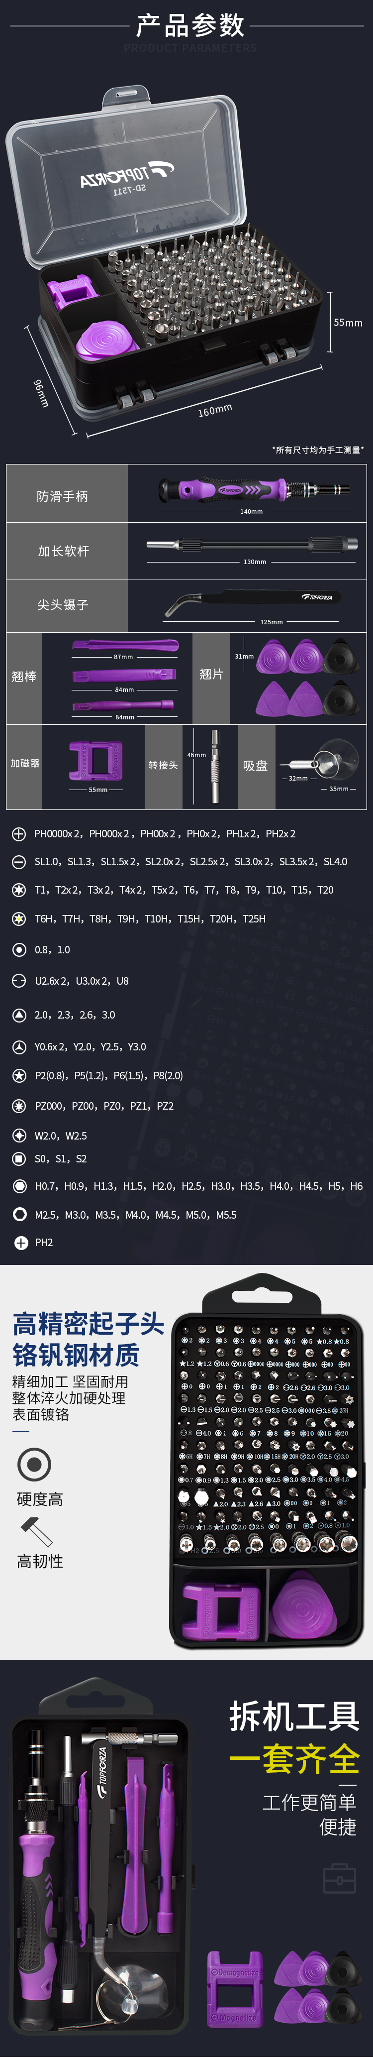
Task: Click the 加长软杆 extension shaft label
Action: 63,551
